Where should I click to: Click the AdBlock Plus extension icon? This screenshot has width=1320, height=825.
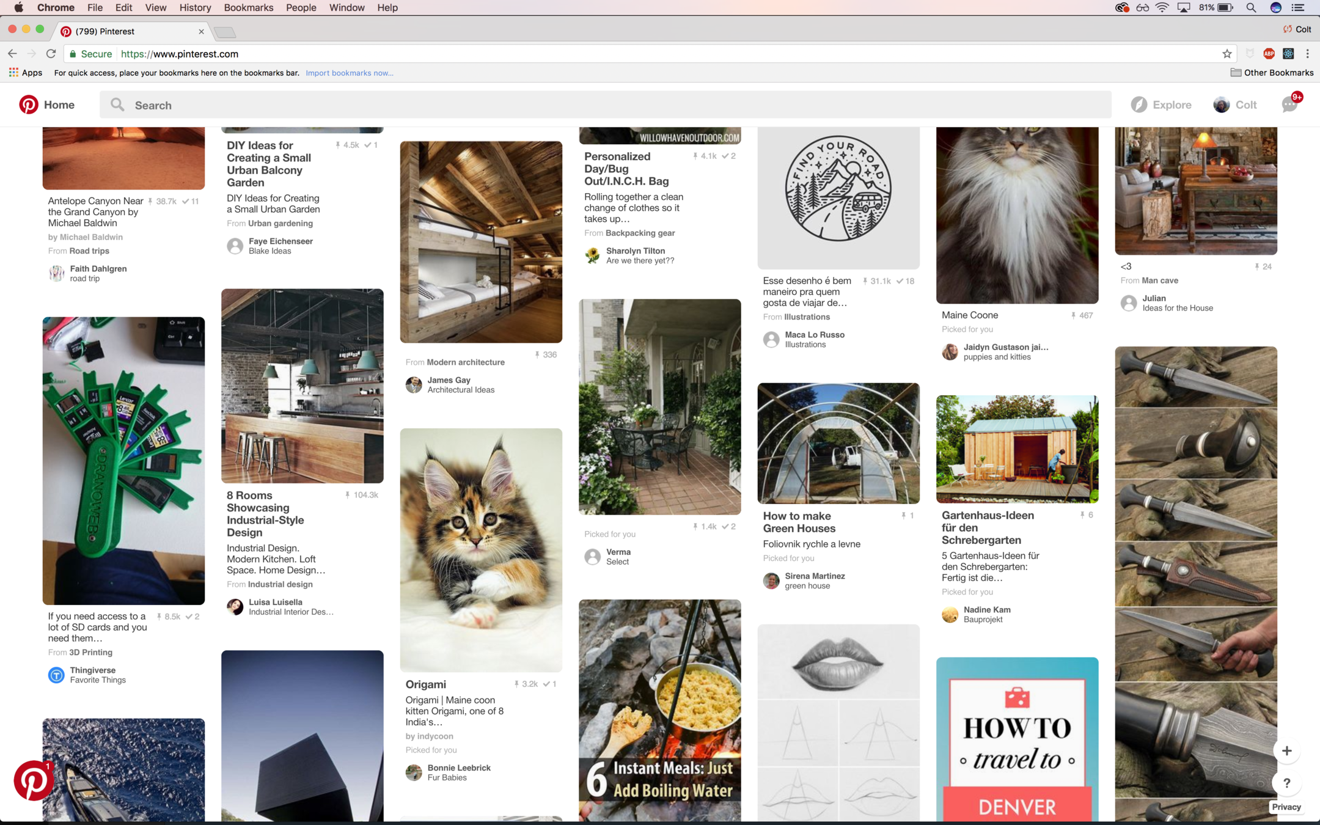(1269, 54)
